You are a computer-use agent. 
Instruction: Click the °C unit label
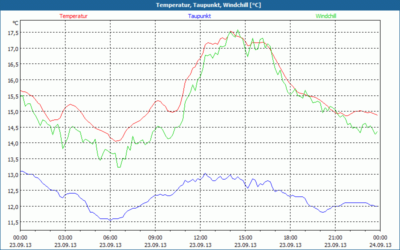click(x=15, y=23)
